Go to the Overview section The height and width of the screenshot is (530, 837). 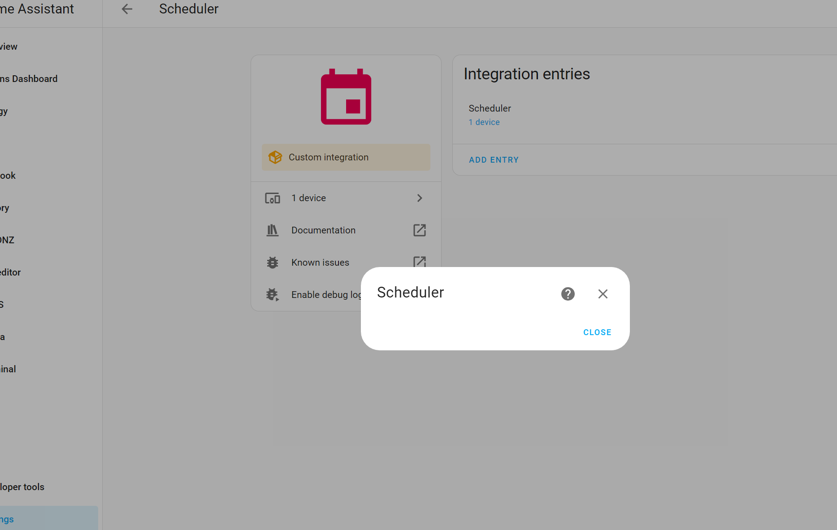(x=8, y=46)
